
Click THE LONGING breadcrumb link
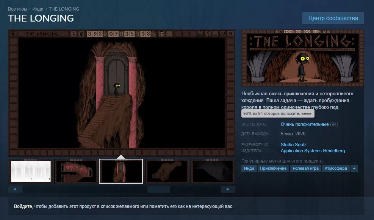tap(64, 9)
